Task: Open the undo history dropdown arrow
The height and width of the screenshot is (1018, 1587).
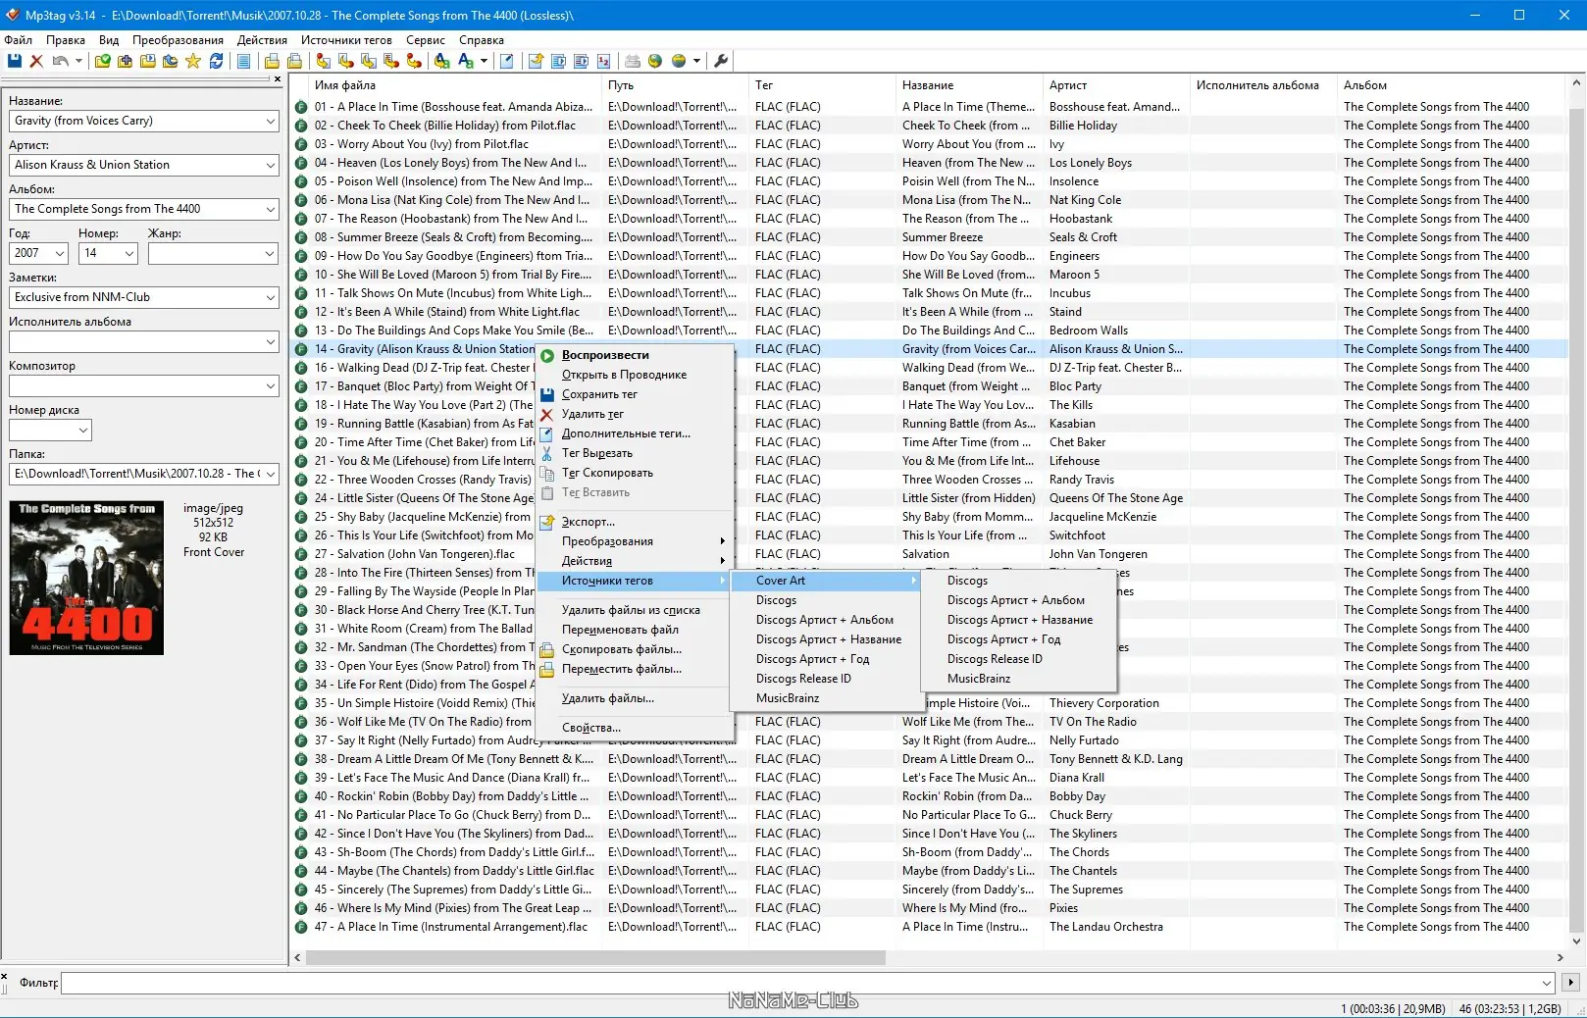Action: coord(77,61)
